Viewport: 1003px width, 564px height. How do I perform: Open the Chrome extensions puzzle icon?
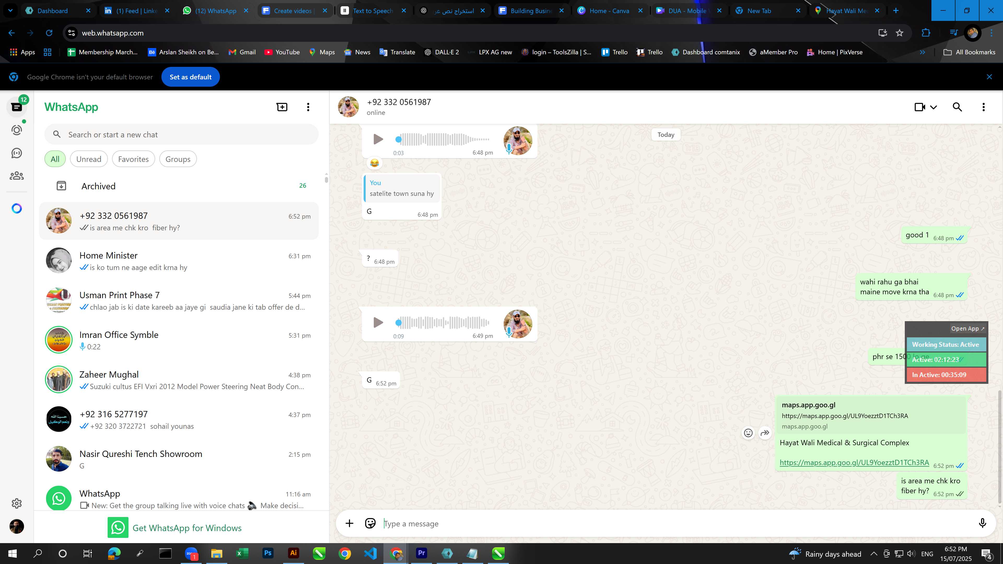click(x=926, y=33)
